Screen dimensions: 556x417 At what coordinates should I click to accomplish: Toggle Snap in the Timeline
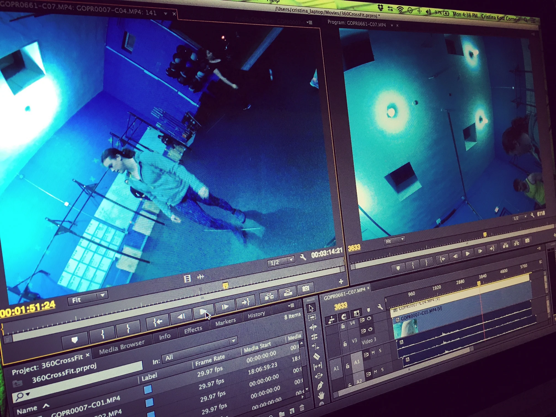tap(344, 317)
